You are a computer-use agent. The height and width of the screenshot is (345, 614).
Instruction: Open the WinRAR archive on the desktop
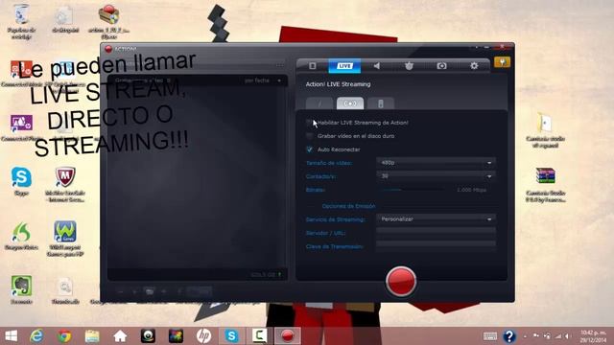(x=546, y=184)
